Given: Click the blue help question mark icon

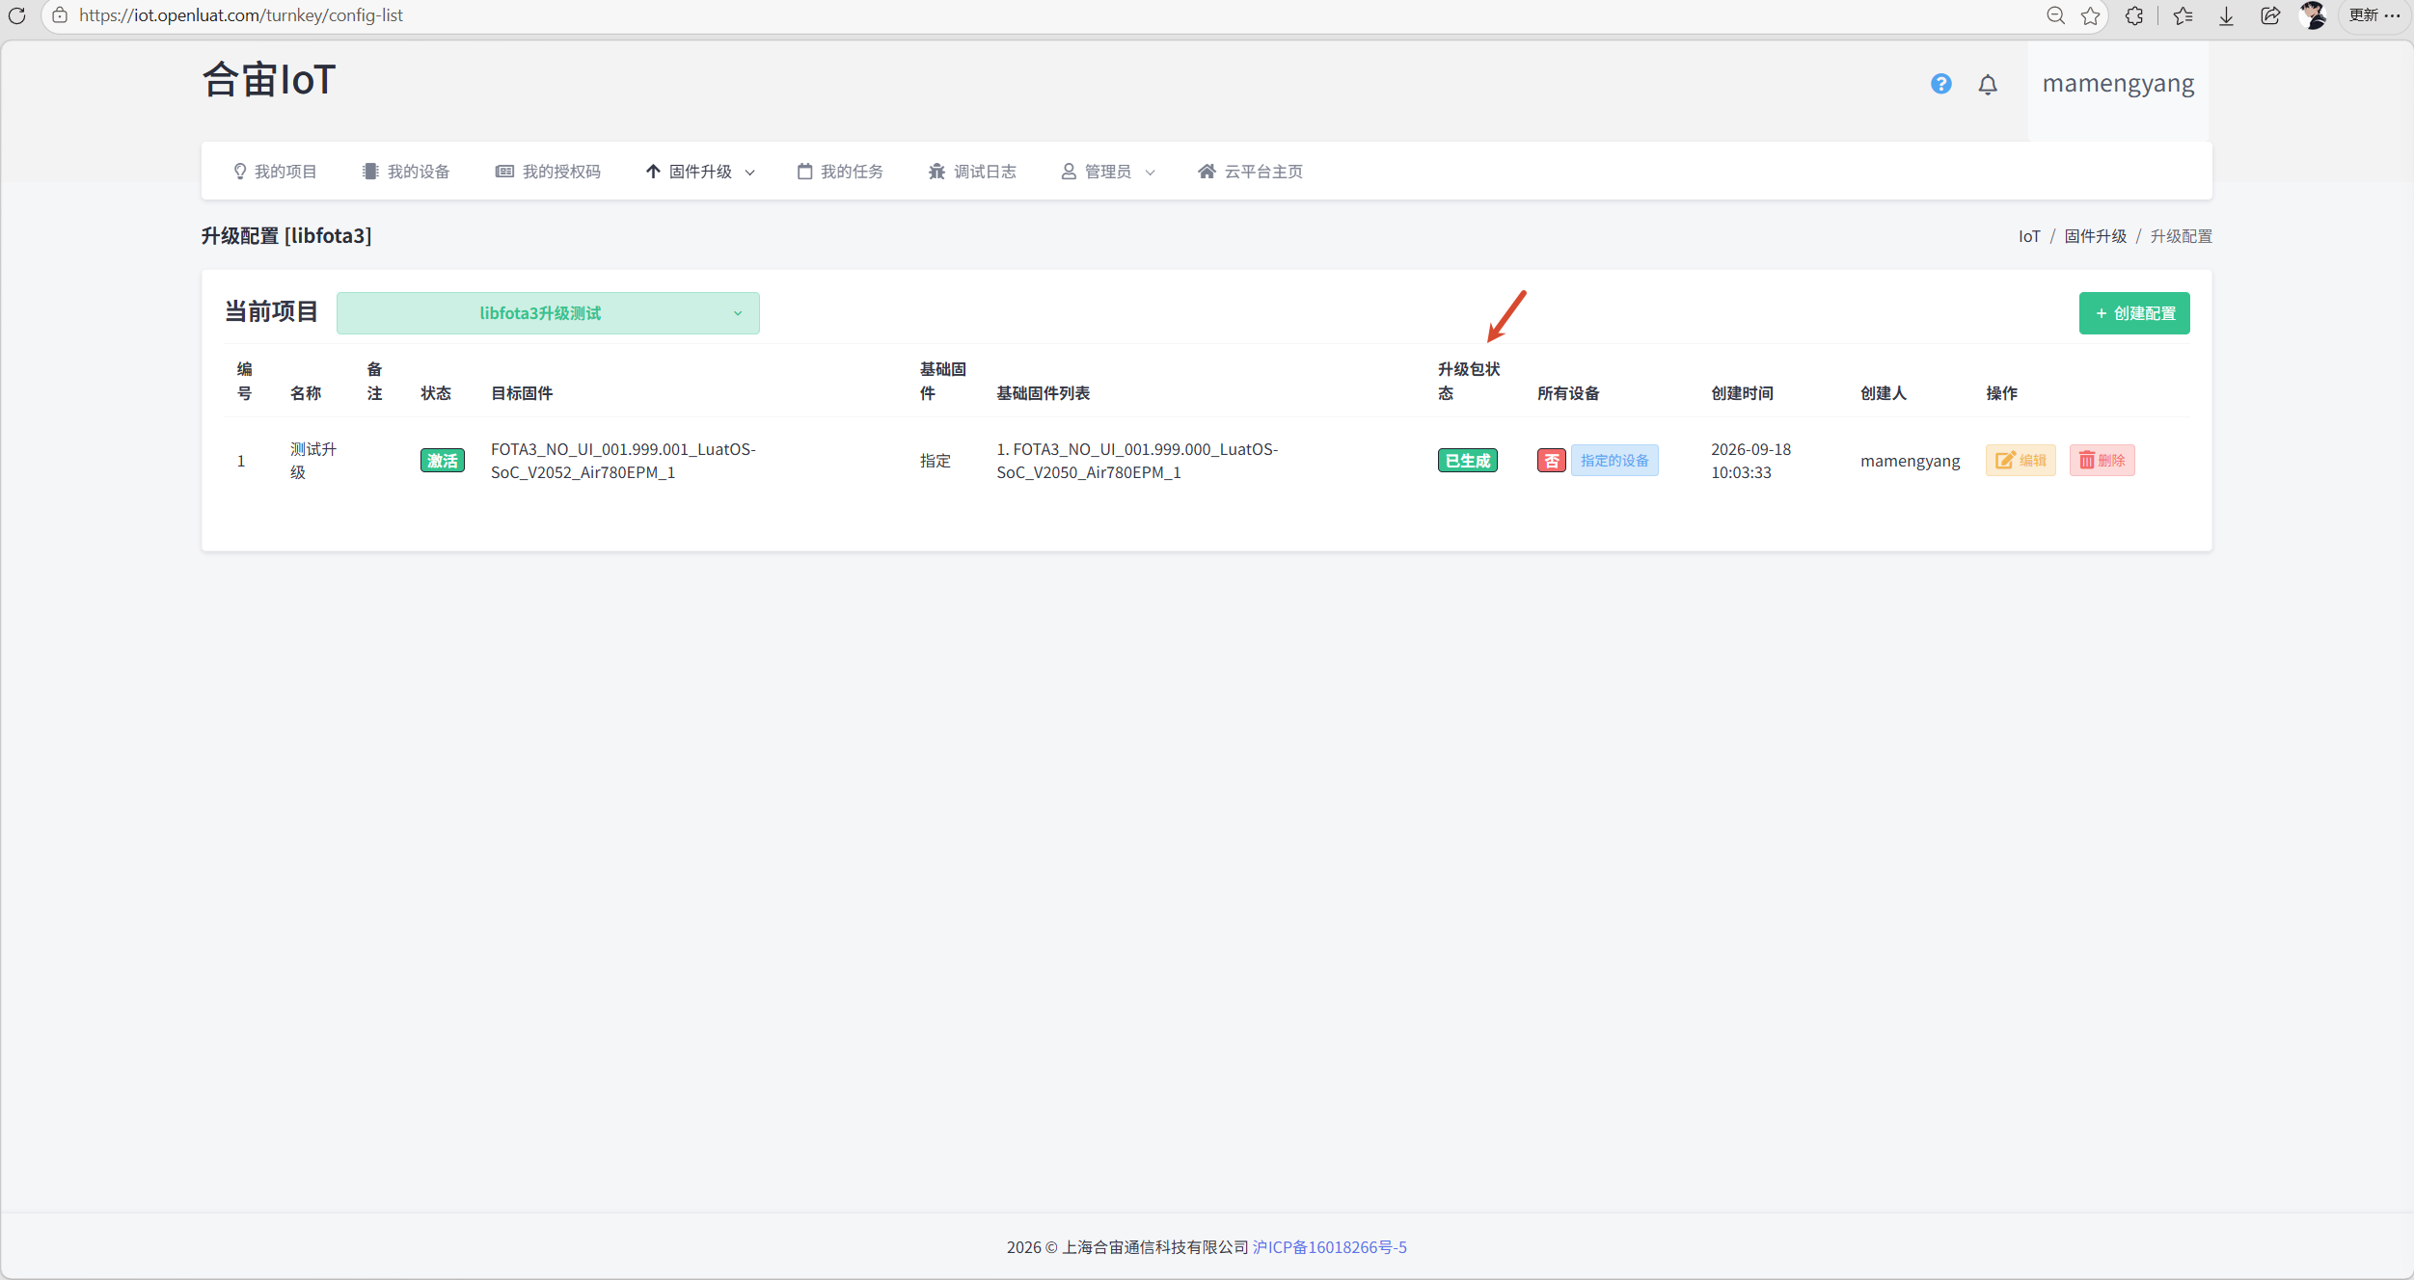Looking at the screenshot, I should point(1940,84).
